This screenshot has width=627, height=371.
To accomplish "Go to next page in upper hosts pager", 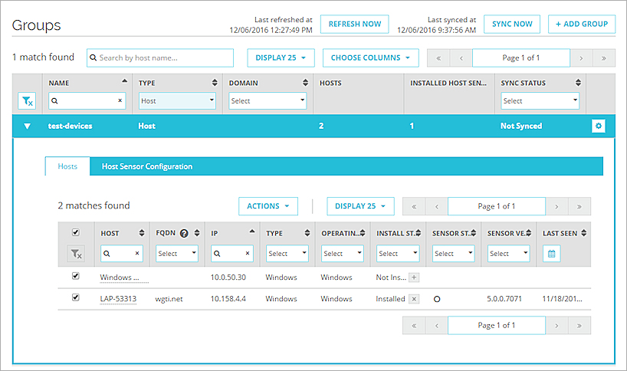I will tap(556, 207).
